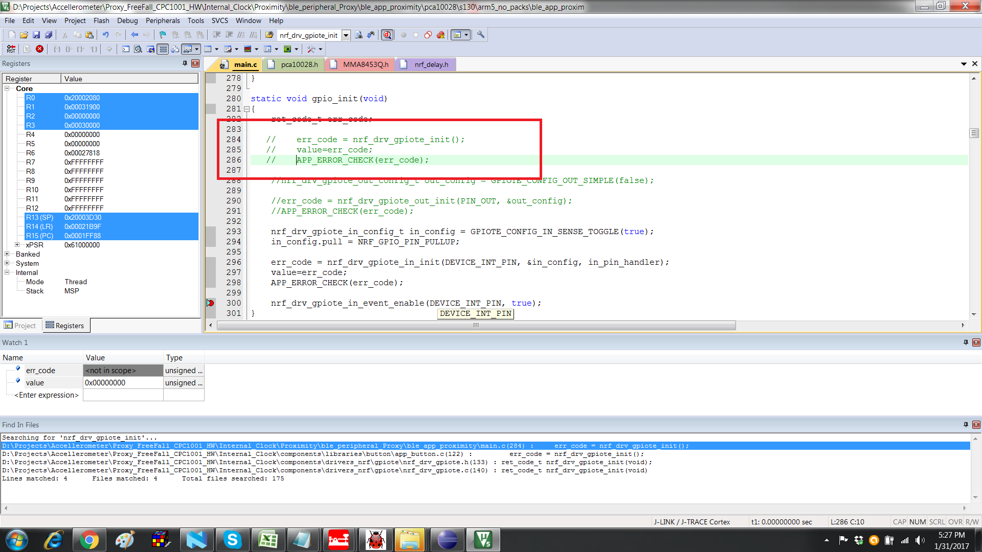The height and width of the screenshot is (552, 982).
Task: Open Google Chrome from taskbar
Action: click(x=89, y=540)
